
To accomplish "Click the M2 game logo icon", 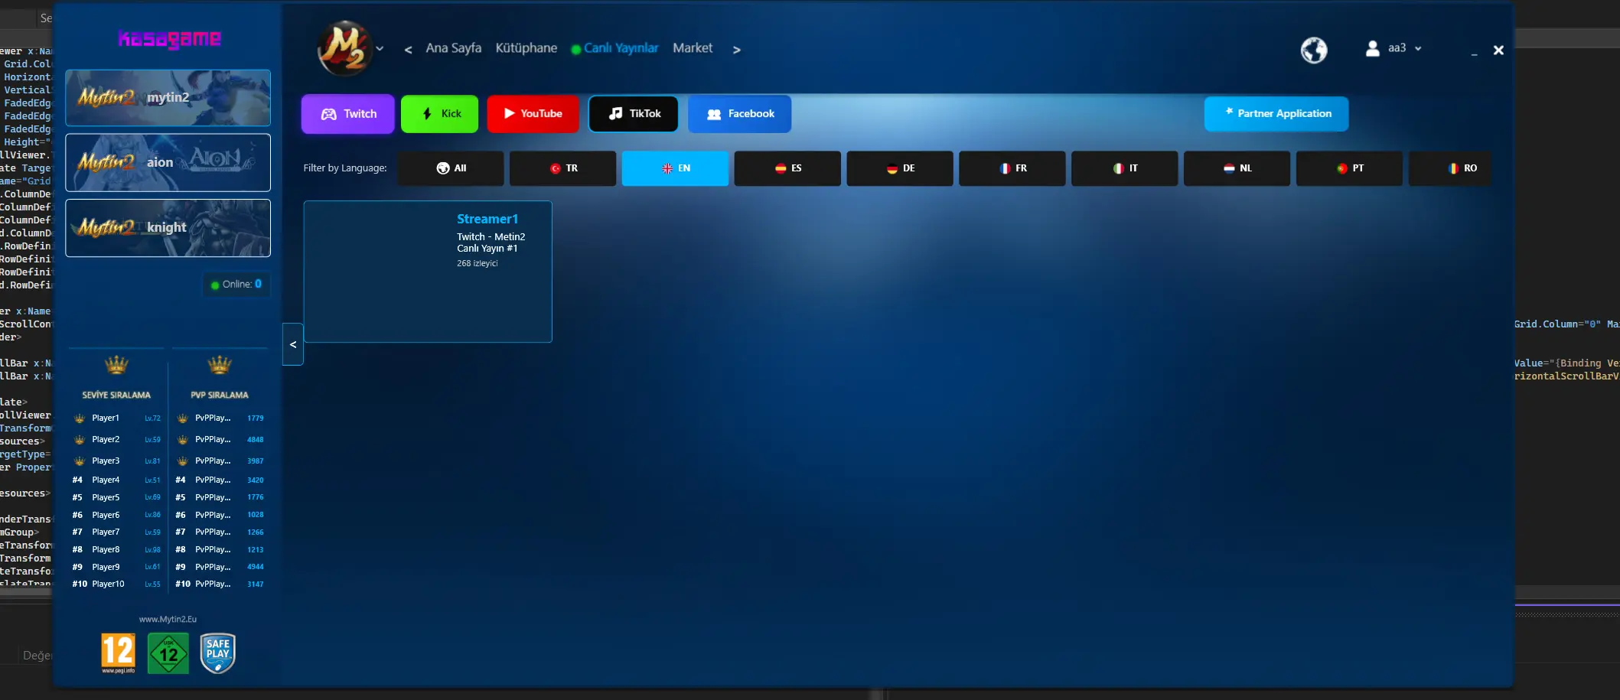I will (x=344, y=48).
